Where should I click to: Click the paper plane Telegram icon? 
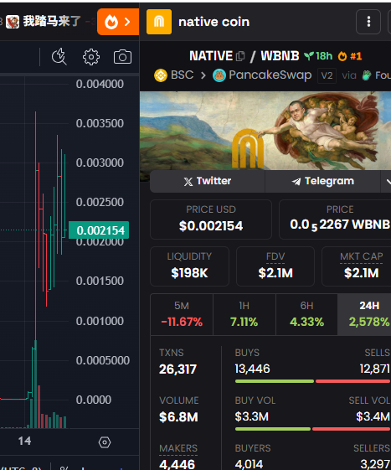click(x=296, y=181)
